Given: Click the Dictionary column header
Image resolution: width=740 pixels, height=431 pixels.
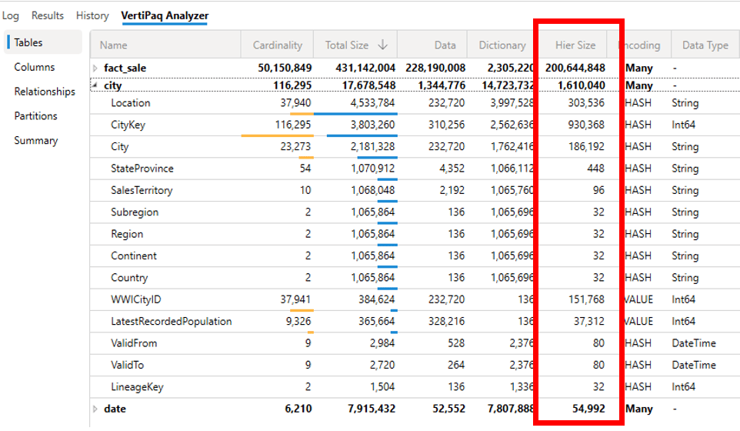Looking at the screenshot, I should [502, 45].
